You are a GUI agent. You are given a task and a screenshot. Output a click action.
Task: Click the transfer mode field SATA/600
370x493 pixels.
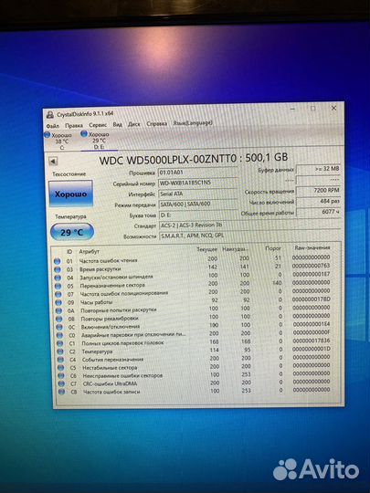[x=198, y=205]
